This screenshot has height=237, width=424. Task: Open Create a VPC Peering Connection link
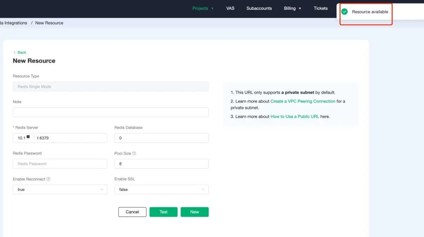pos(303,101)
